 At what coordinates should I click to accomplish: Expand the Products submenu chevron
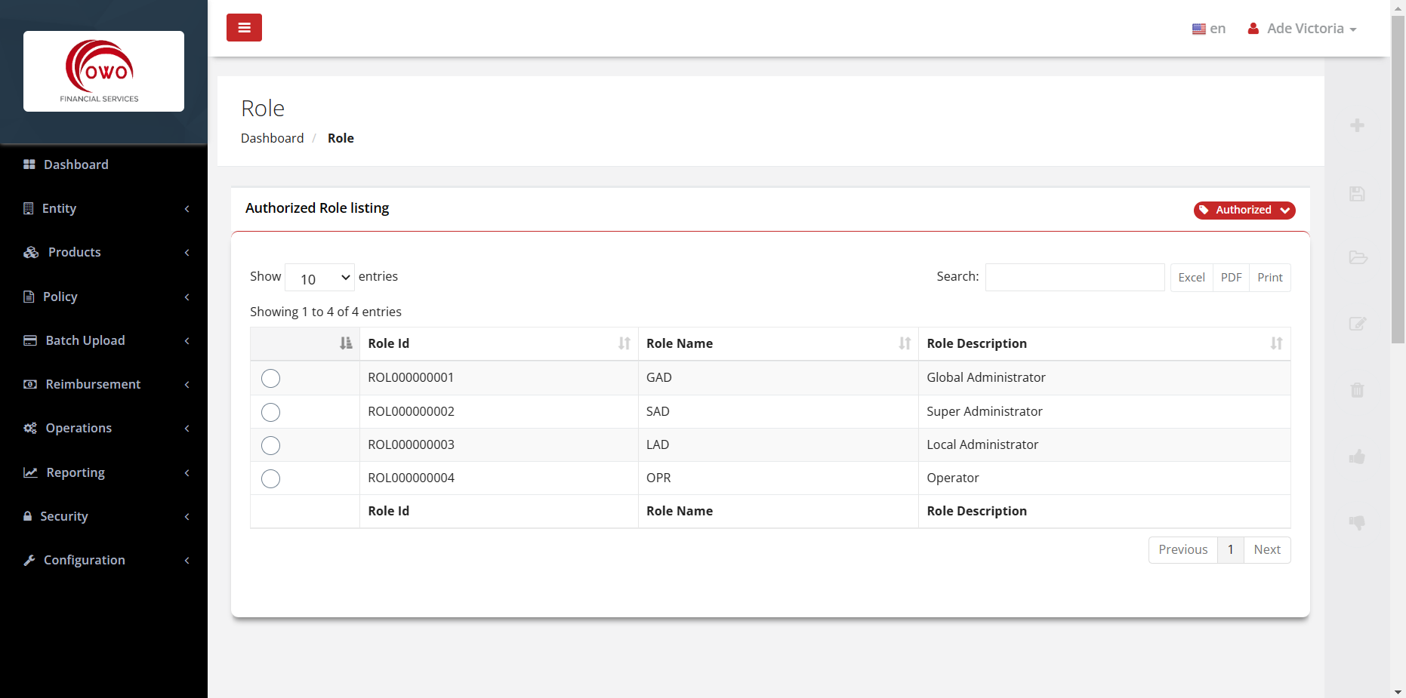click(187, 253)
